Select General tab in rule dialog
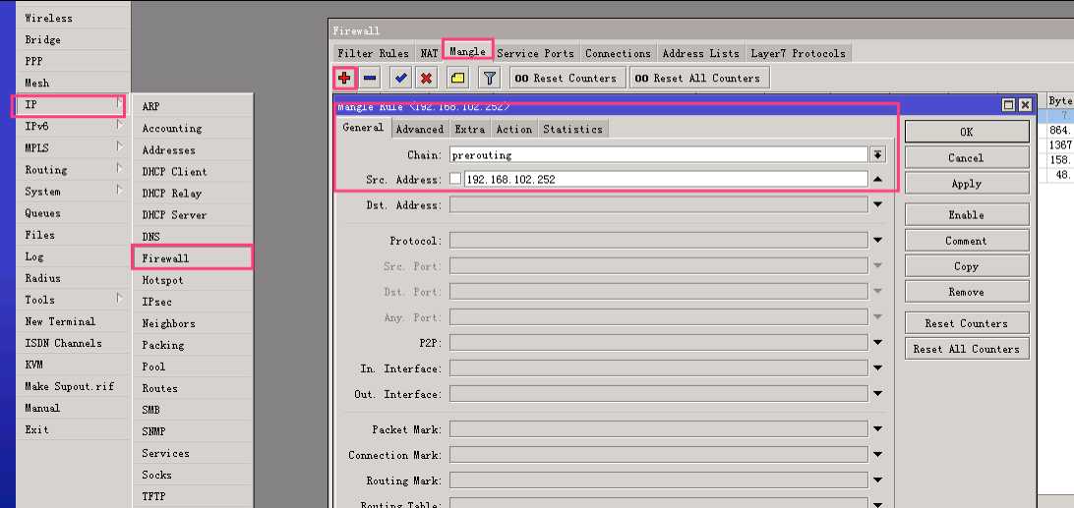This screenshot has height=508, width=1074. [x=363, y=128]
